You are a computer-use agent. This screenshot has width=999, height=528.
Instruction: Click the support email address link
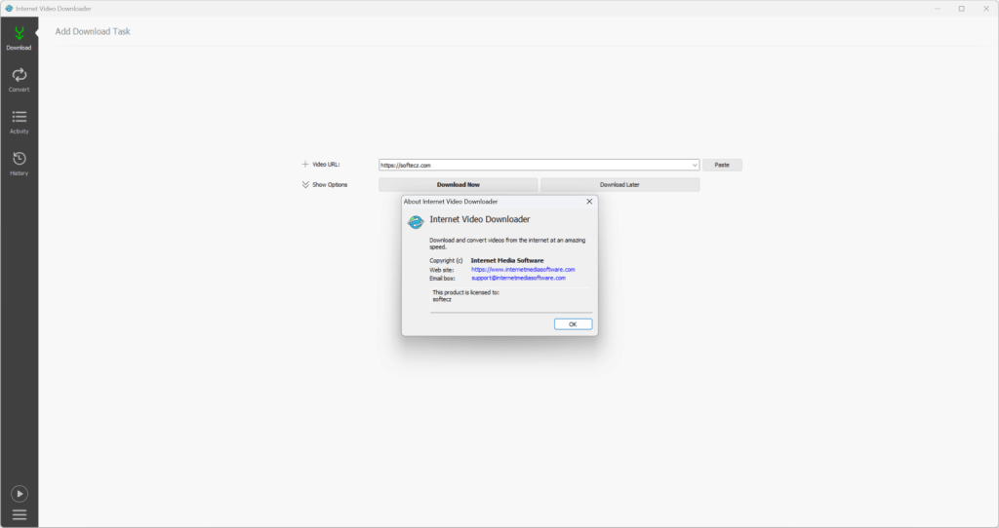pyautogui.click(x=518, y=278)
